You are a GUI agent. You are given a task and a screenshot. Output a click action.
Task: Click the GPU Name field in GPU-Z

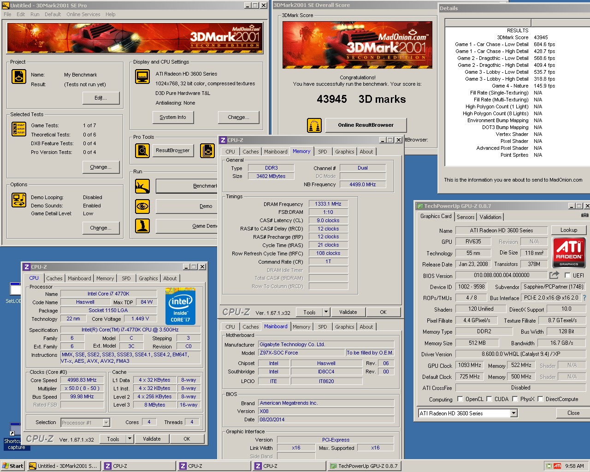(501, 230)
